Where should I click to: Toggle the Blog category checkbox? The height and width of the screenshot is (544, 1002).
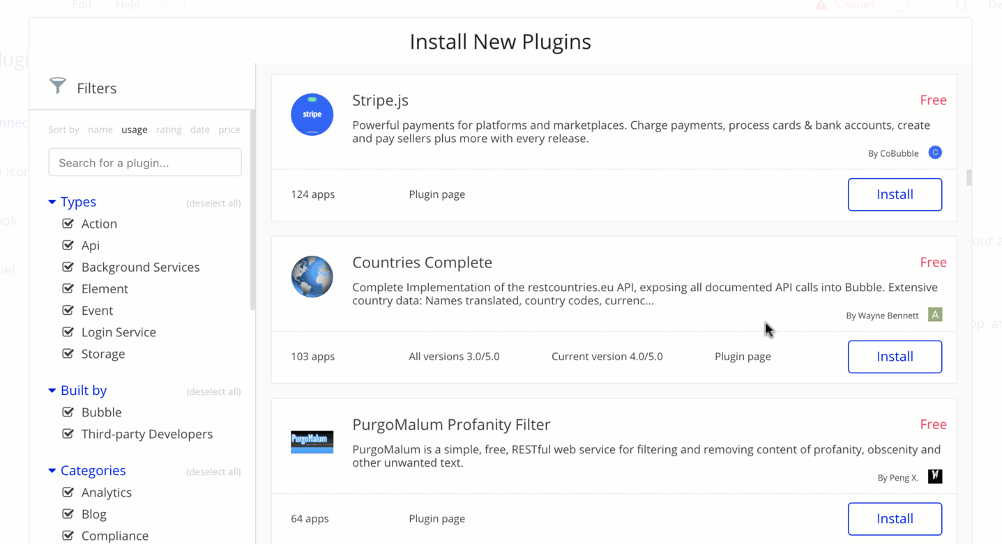click(68, 513)
